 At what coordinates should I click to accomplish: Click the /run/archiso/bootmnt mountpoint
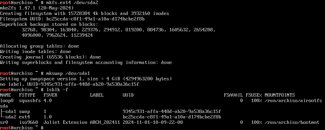(x=292, y=123)
